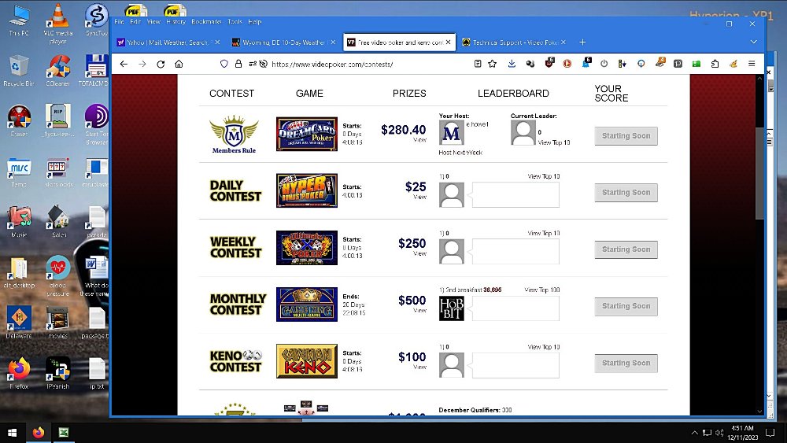
Task: Click the Home icon in the Firefox toolbar
Action: click(179, 64)
